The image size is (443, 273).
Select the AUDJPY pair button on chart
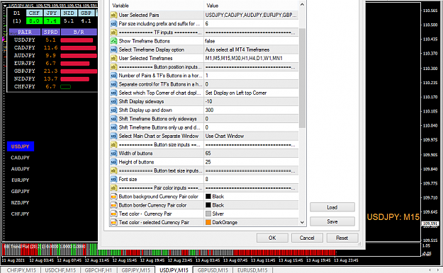tap(21, 169)
